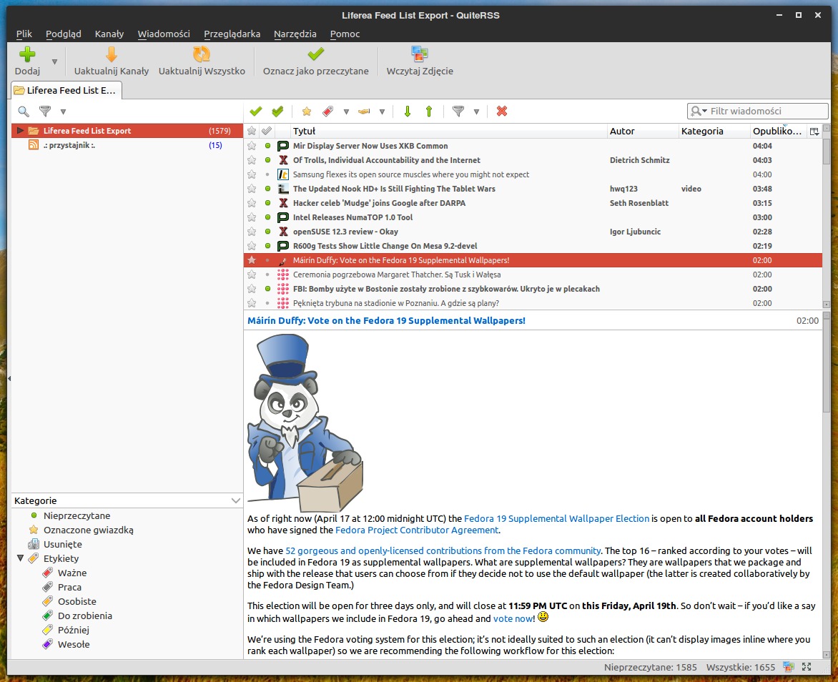Toggle read state of Intel Releases NumaTOP row
The width and height of the screenshot is (838, 682).
(267, 217)
